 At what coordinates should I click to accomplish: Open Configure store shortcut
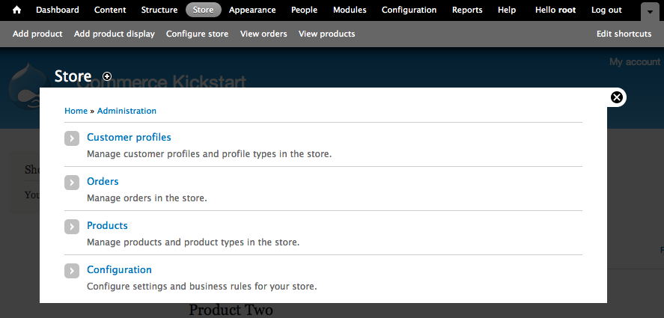pos(197,34)
